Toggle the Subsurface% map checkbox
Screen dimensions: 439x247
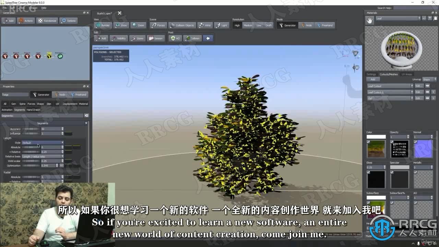(392, 202)
